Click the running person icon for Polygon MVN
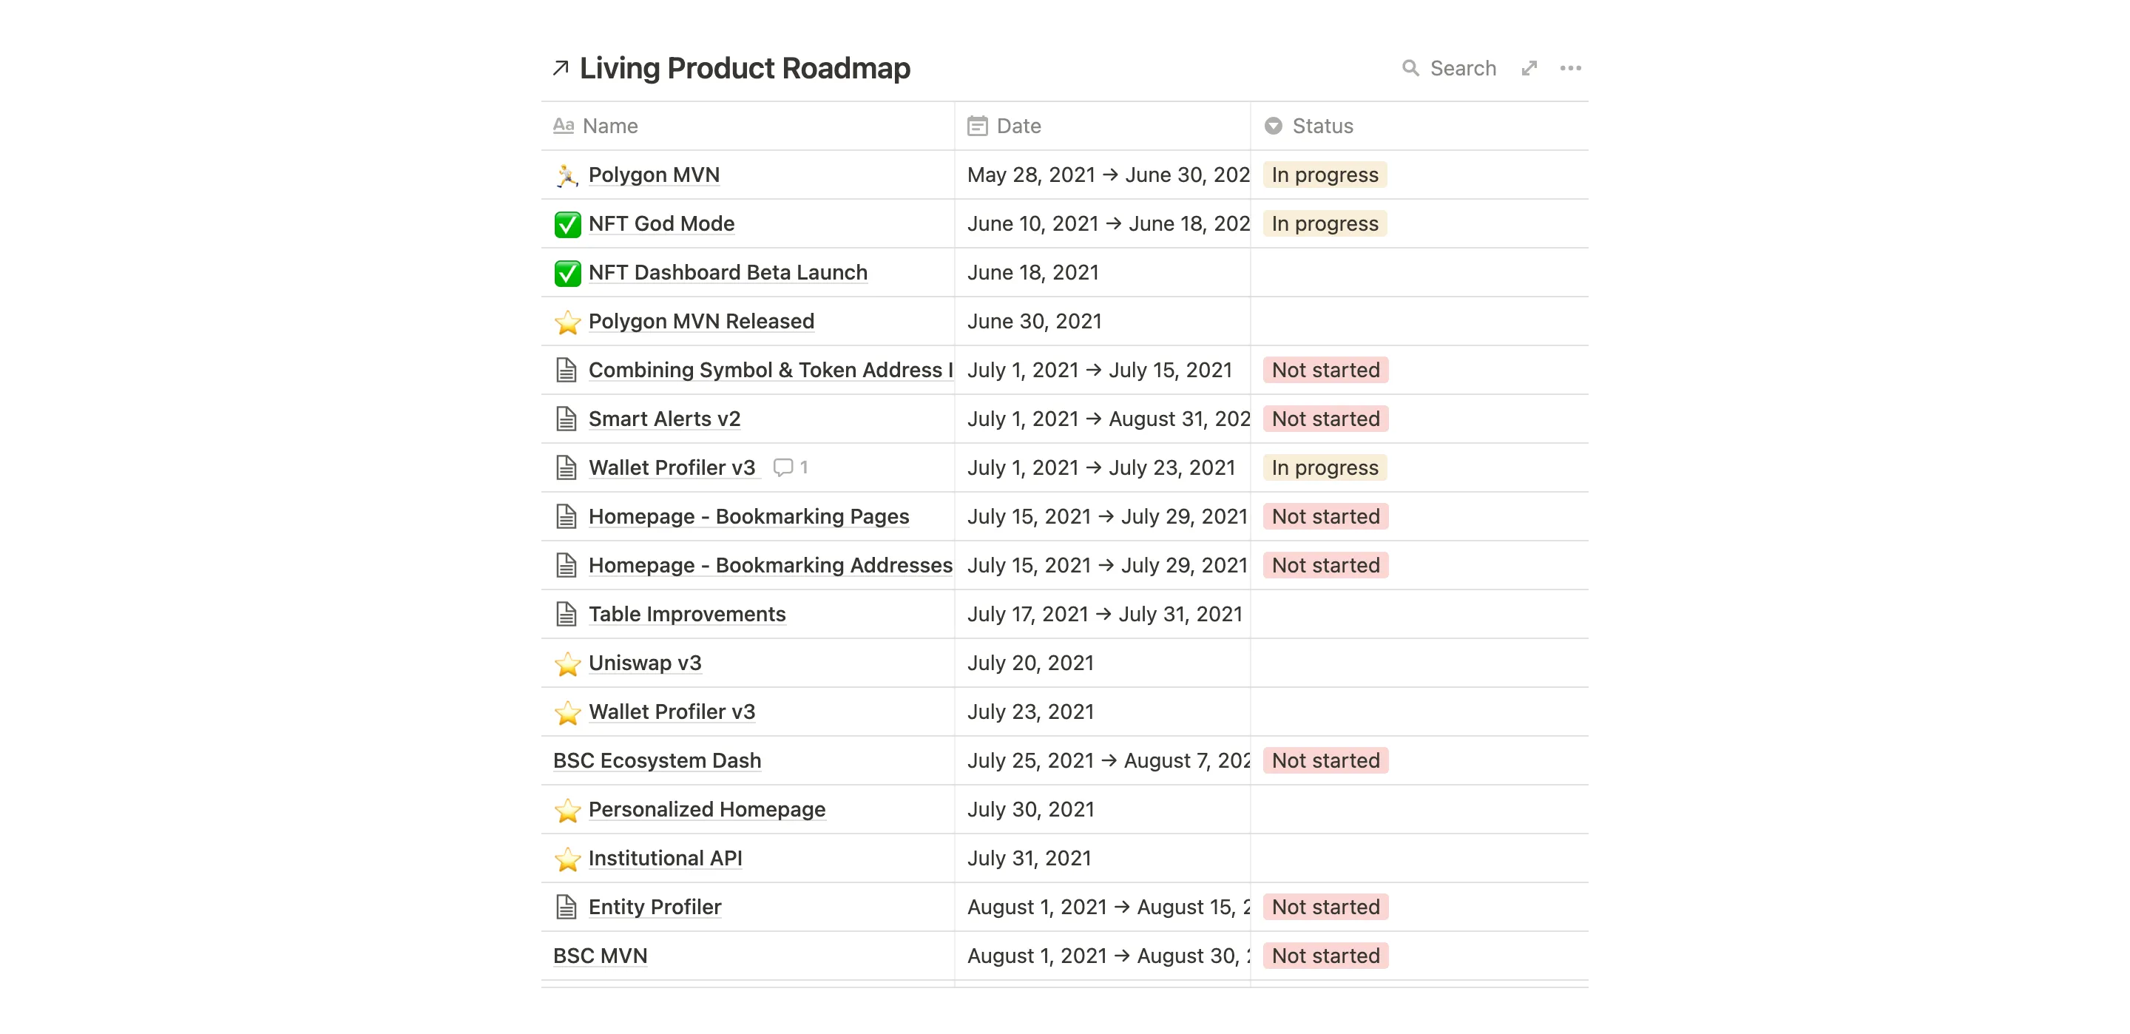This screenshot has width=2130, height=1034. pyautogui.click(x=567, y=175)
